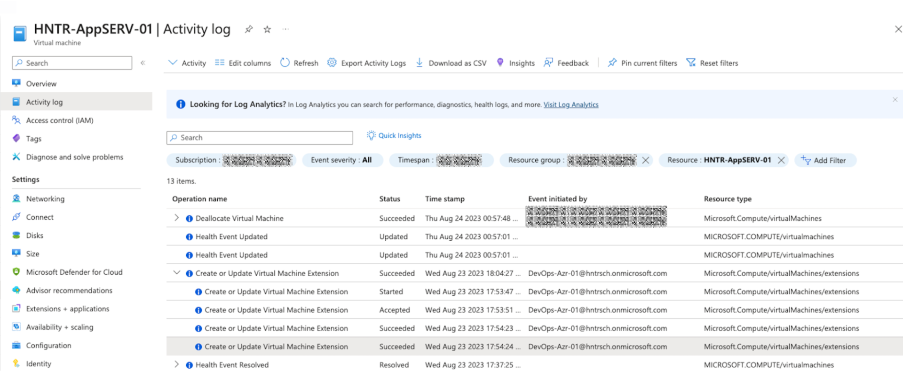
Task: Download the log as CSV
Action: click(451, 63)
